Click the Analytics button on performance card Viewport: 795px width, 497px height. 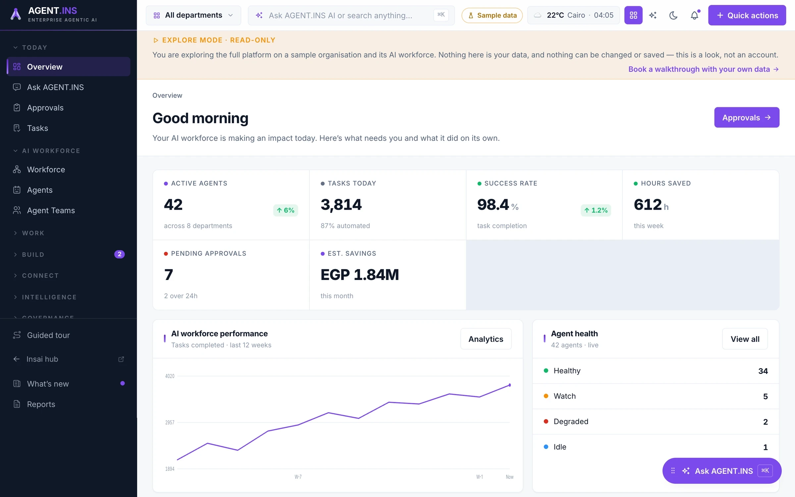coord(486,339)
